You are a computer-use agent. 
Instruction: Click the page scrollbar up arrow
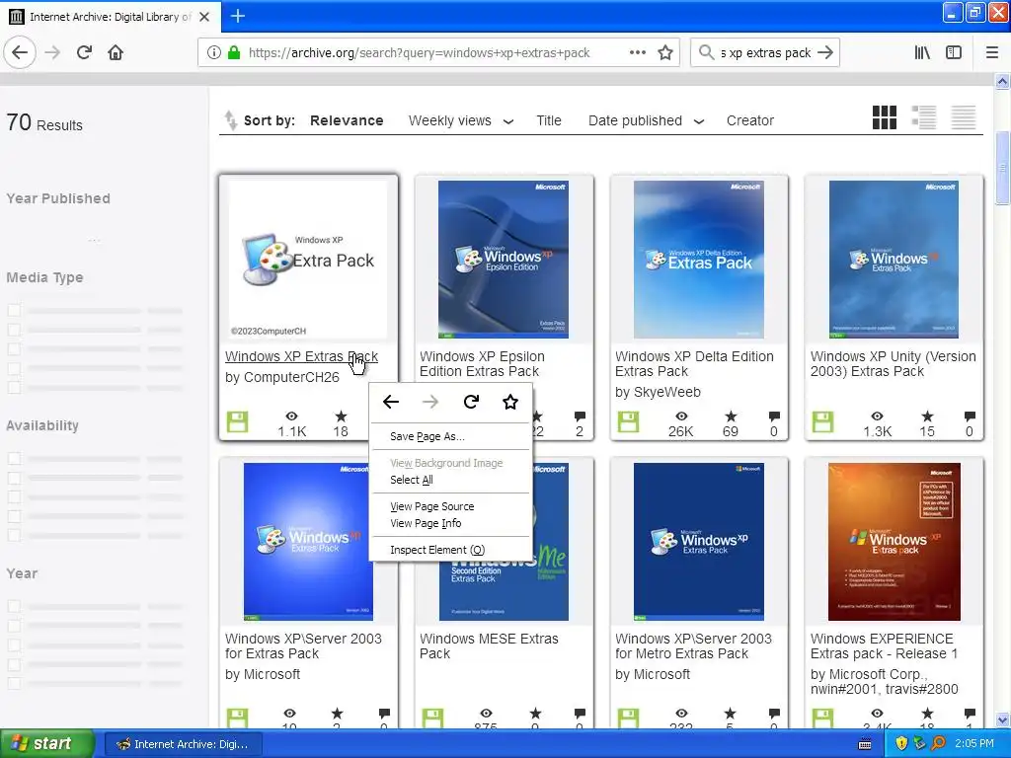(1002, 81)
